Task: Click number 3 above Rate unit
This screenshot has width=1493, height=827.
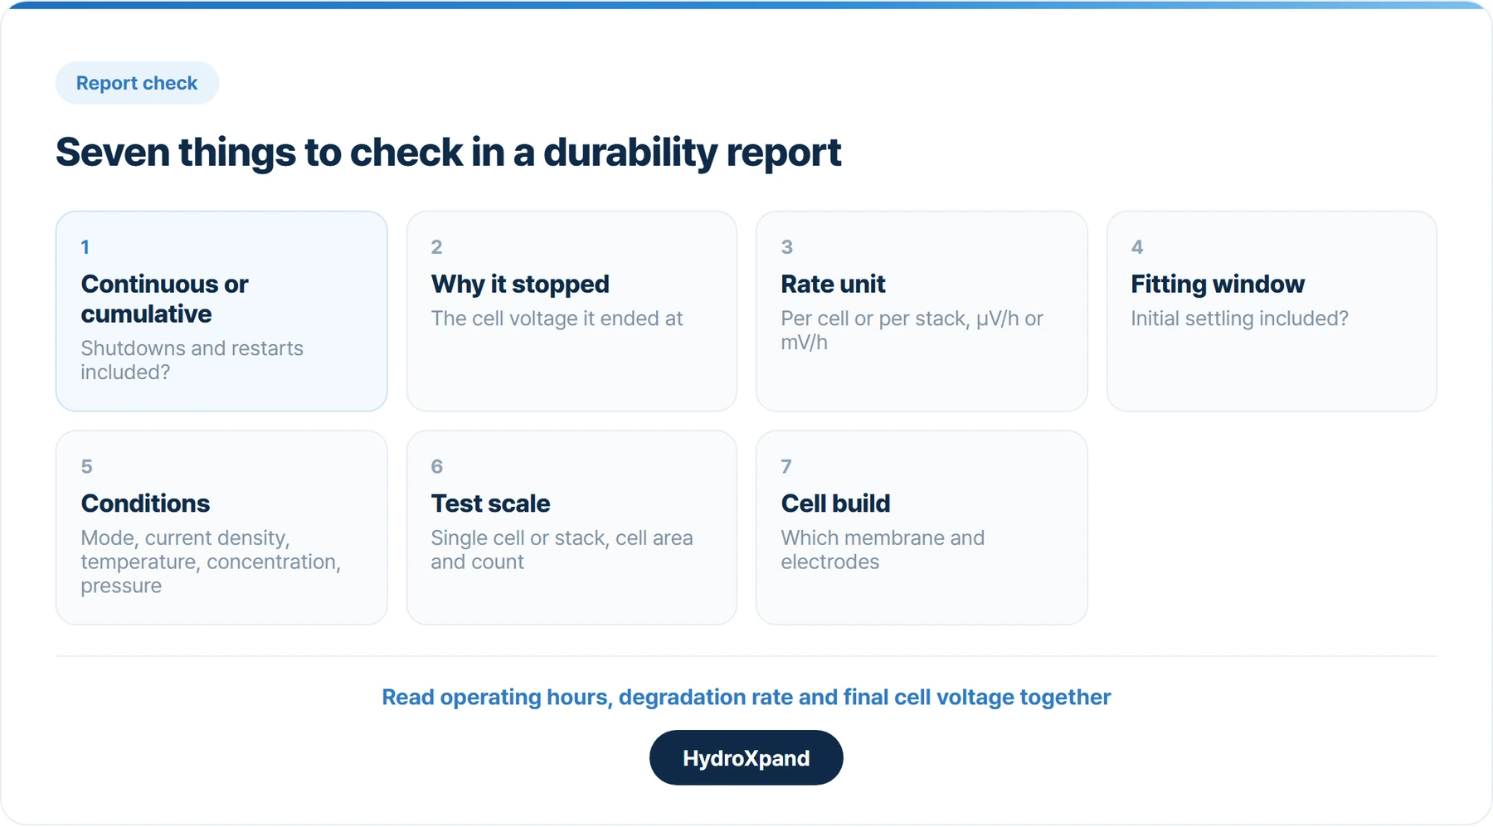Action: 786,247
